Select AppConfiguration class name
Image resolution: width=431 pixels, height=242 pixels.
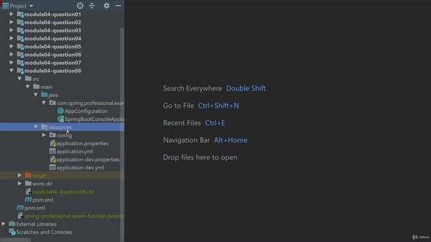tap(86, 111)
